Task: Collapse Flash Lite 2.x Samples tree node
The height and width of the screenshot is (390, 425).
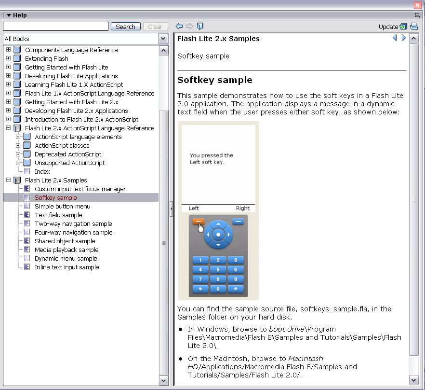Action: click(8, 181)
